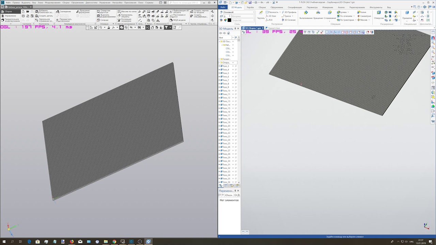Screen dimensions: 436x245
Task: Toggle visibility eye of Тело_35
Action: click(x=233, y=179)
